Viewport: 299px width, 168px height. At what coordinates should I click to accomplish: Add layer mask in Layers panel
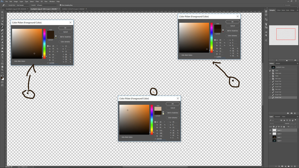click(282, 166)
